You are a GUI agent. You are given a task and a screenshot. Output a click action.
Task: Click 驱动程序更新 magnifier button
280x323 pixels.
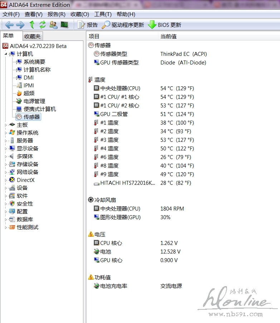click(x=123, y=25)
